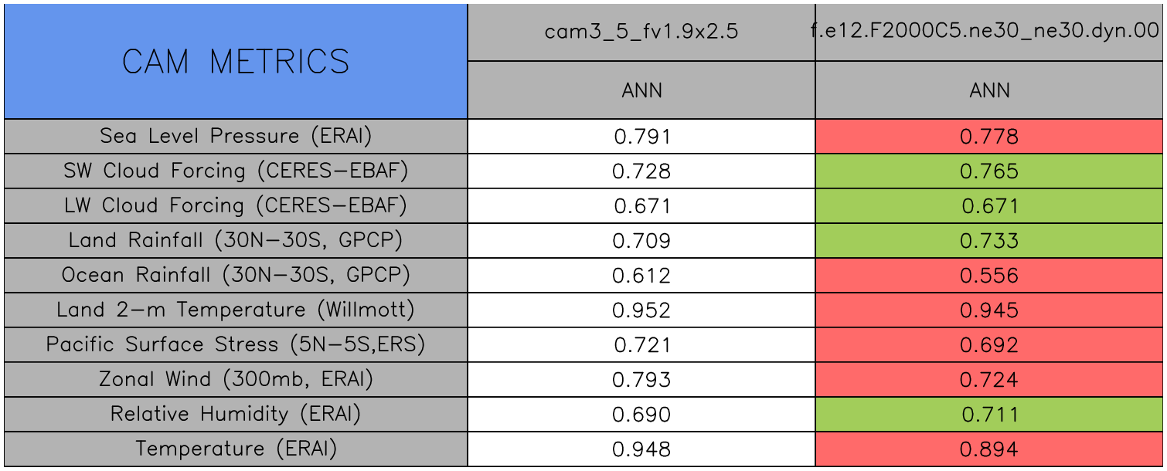The height and width of the screenshot is (471, 1167).
Task: Select the white cell with value 0.952
Action: 641,310
